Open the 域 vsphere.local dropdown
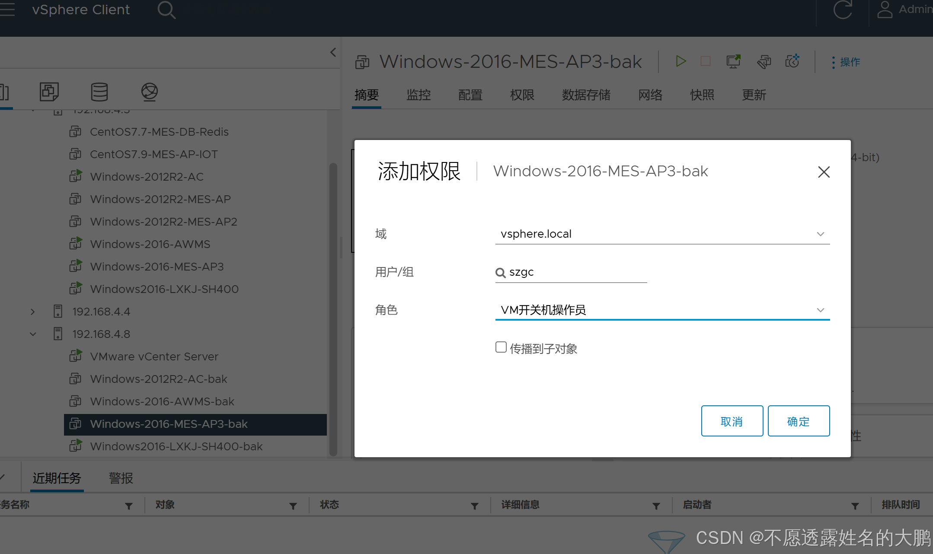This screenshot has width=933, height=554. (662, 234)
